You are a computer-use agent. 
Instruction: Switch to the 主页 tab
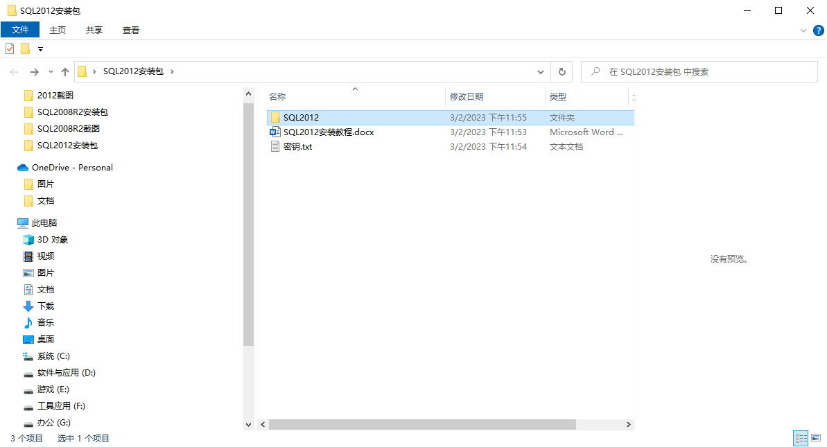(58, 30)
